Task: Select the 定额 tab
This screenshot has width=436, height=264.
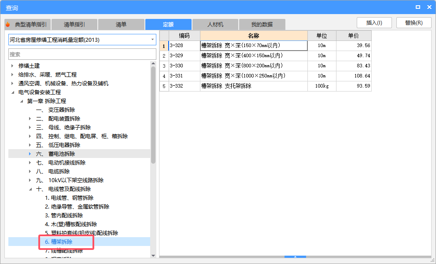Action: (168, 25)
